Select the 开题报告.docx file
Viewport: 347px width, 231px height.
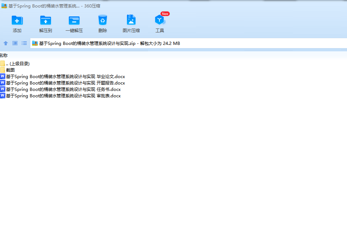63,83
